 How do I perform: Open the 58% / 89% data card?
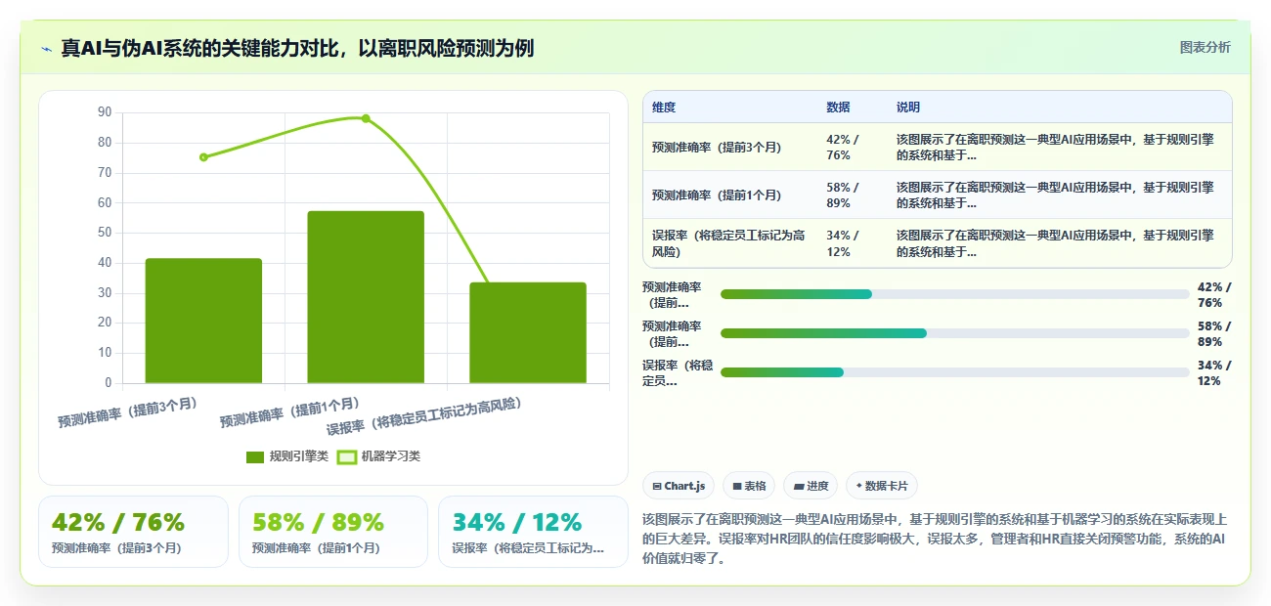coord(333,532)
